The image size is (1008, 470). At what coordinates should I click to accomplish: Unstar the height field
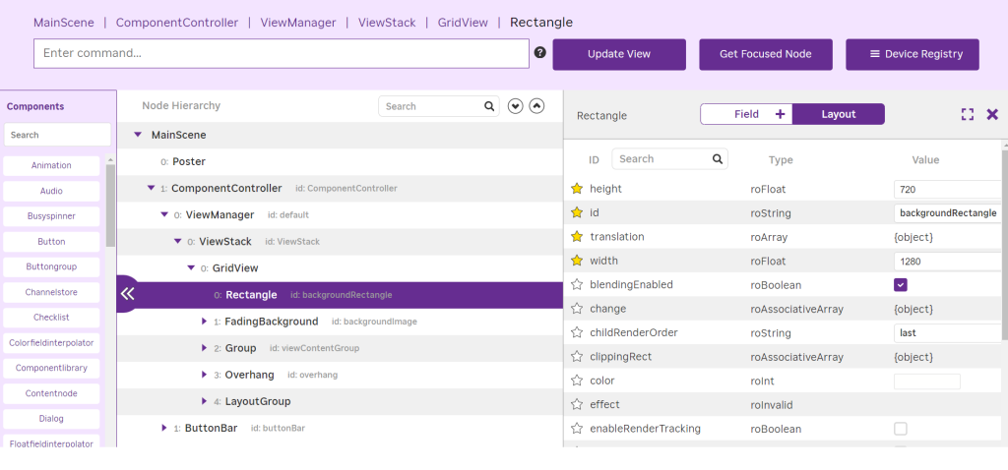coord(577,188)
